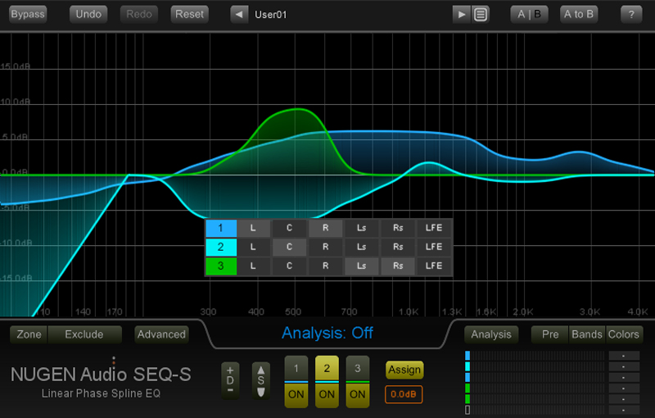
Task: Open the Advanced settings panel
Action: (161, 334)
